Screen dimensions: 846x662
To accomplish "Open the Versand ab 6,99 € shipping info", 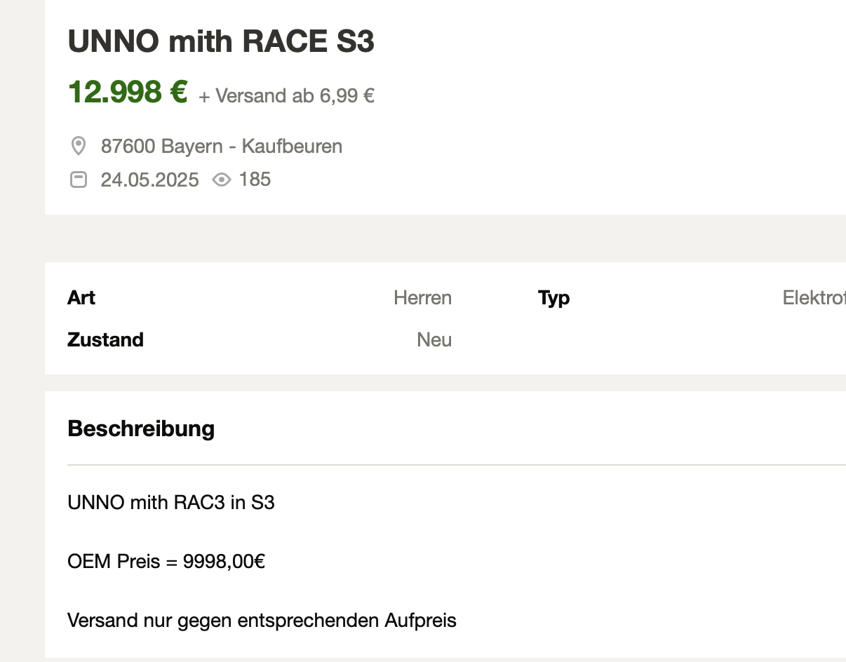I will 286,95.
